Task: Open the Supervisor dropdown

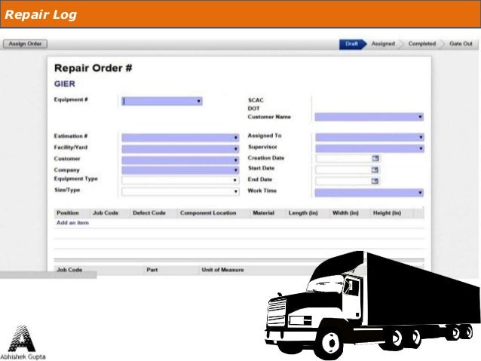Action: click(369, 148)
